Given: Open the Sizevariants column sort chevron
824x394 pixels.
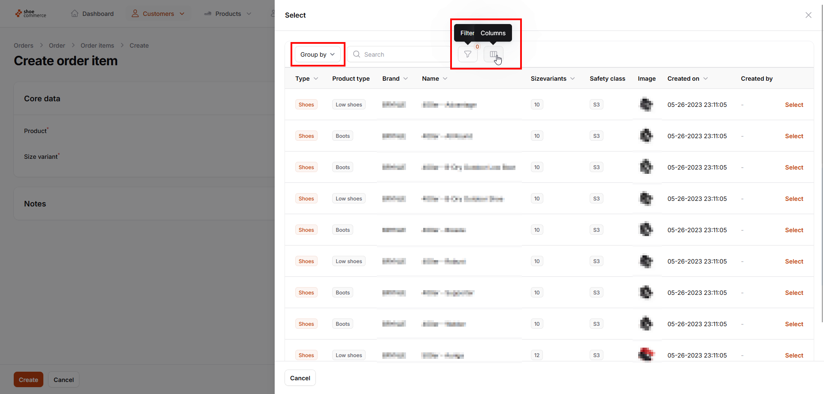Looking at the screenshot, I should 573,79.
